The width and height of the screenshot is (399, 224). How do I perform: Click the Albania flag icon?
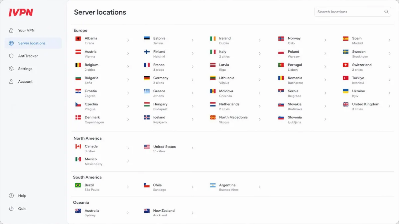(78, 39)
